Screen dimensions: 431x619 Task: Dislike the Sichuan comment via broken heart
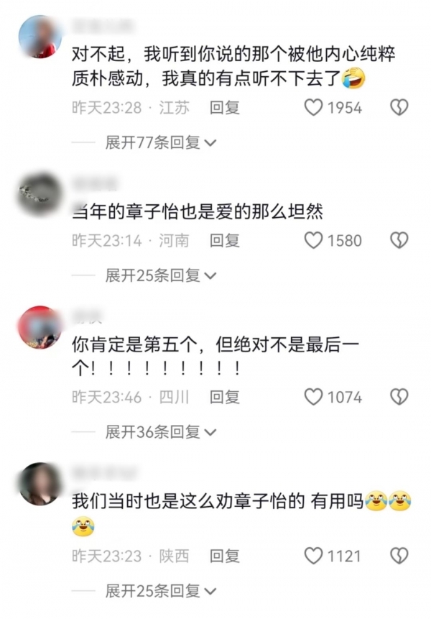399,397
